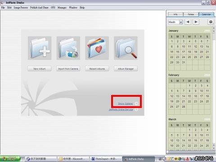Click the Import from Camera folder icon
Viewport: 216px width, 162px height.
click(68, 48)
